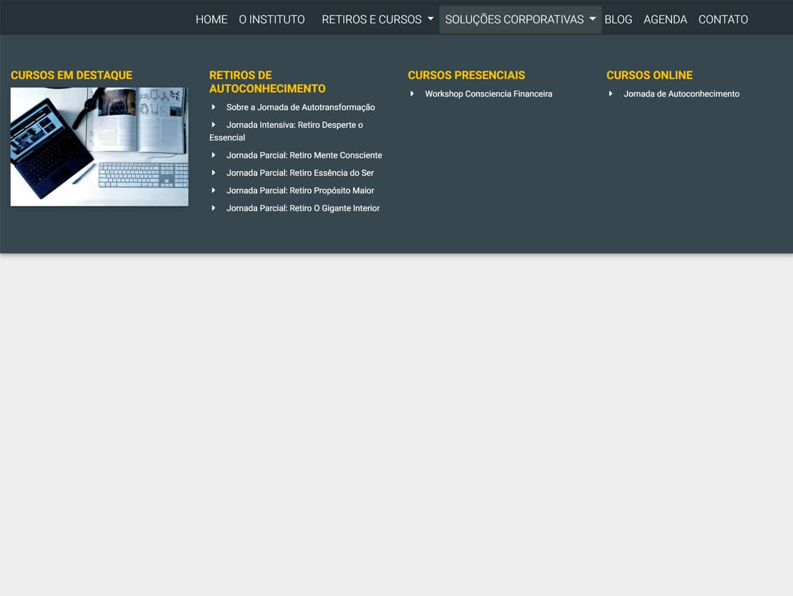The width and height of the screenshot is (793, 596).
Task: Click the arrow icon beside Retiro Propósito Maior
Action: 214,190
